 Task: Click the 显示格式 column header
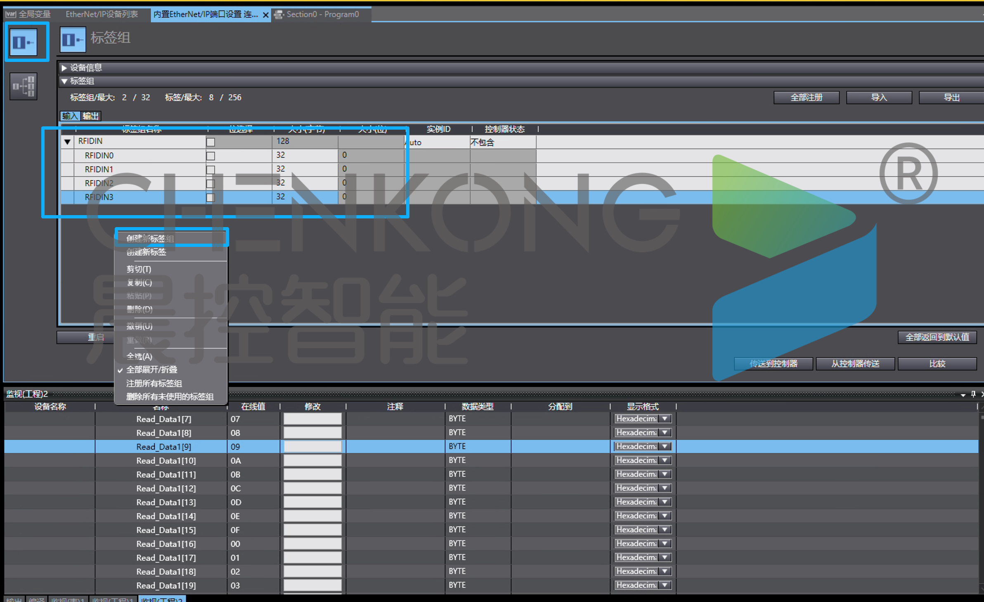click(x=643, y=407)
